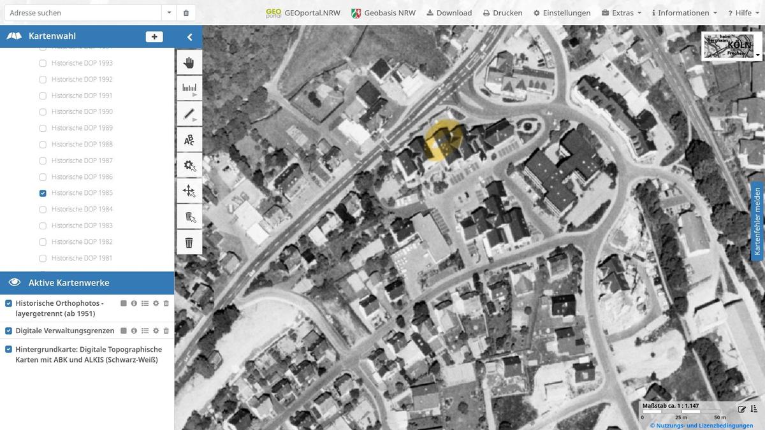Click Drucken to print the map

(502, 13)
